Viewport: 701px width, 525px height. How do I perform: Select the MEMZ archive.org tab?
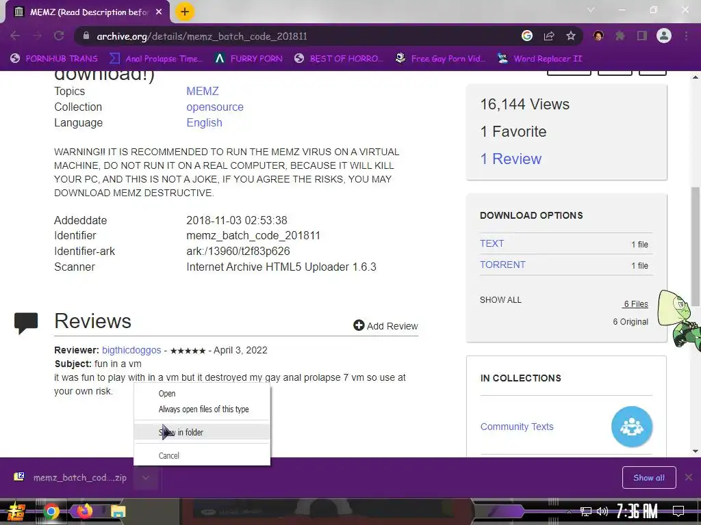(x=88, y=12)
